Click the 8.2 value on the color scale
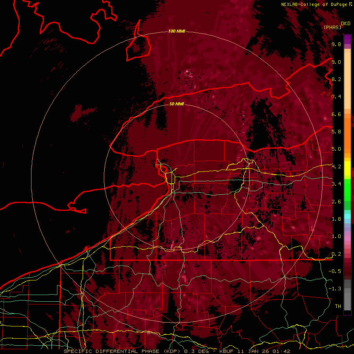 point(336,79)
